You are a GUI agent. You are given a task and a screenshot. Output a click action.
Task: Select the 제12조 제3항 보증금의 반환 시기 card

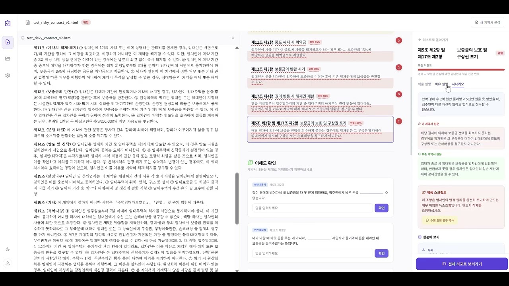coord(320,76)
